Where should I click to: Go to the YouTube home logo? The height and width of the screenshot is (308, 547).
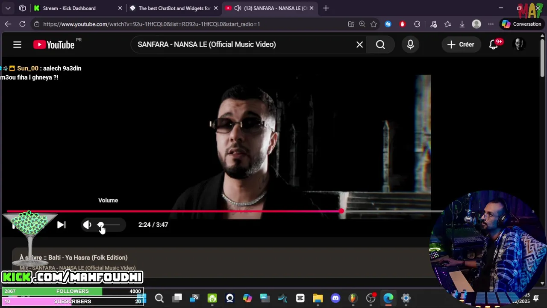tap(54, 44)
